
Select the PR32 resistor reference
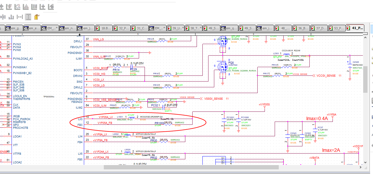click(154, 158)
